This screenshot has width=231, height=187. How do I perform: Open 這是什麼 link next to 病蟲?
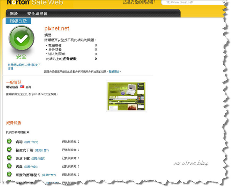pos(31,167)
